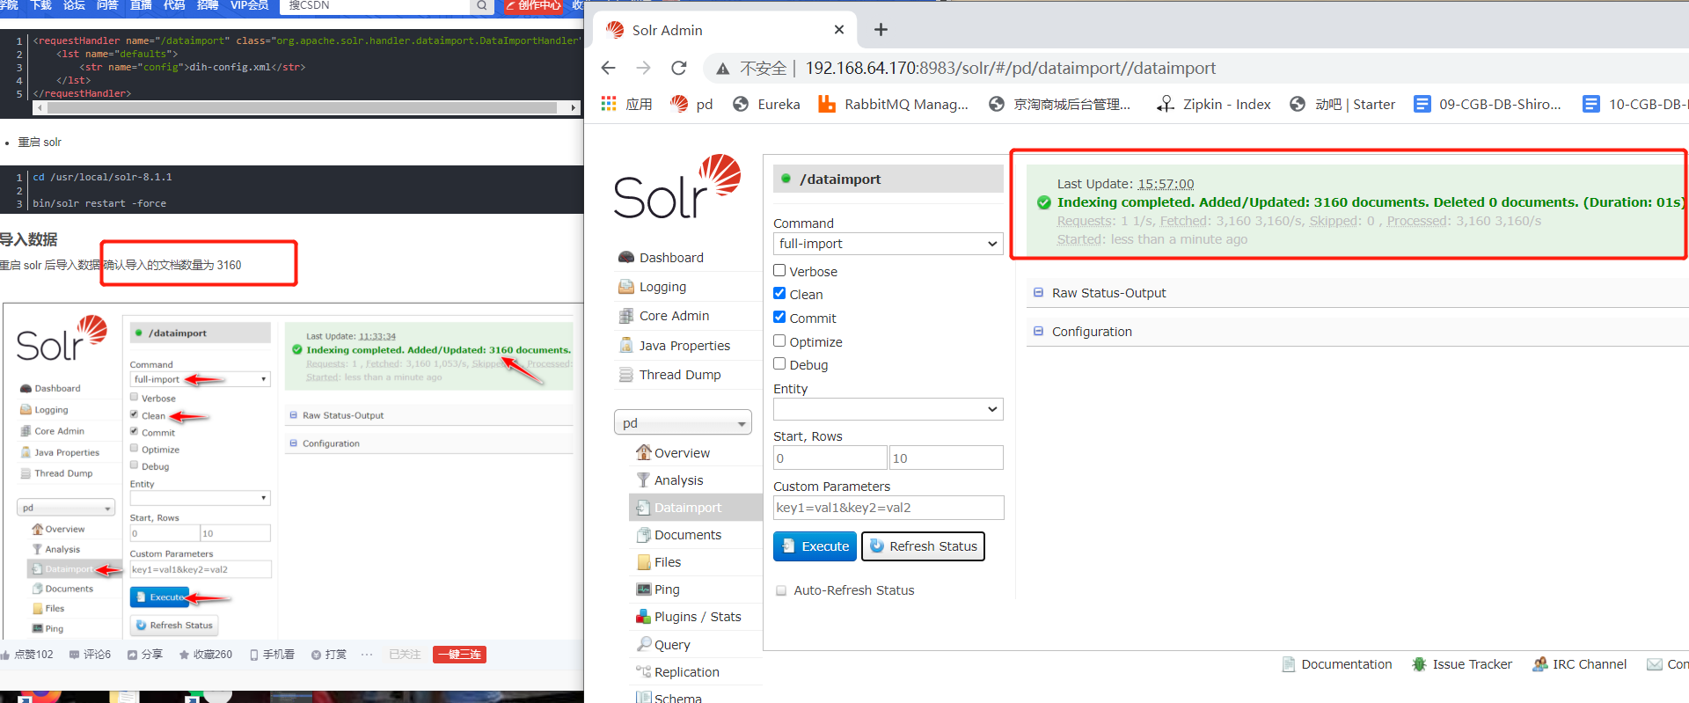Close the Solr Admin tab
Viewport: 1689px width, 703px height.
point(839,30)
